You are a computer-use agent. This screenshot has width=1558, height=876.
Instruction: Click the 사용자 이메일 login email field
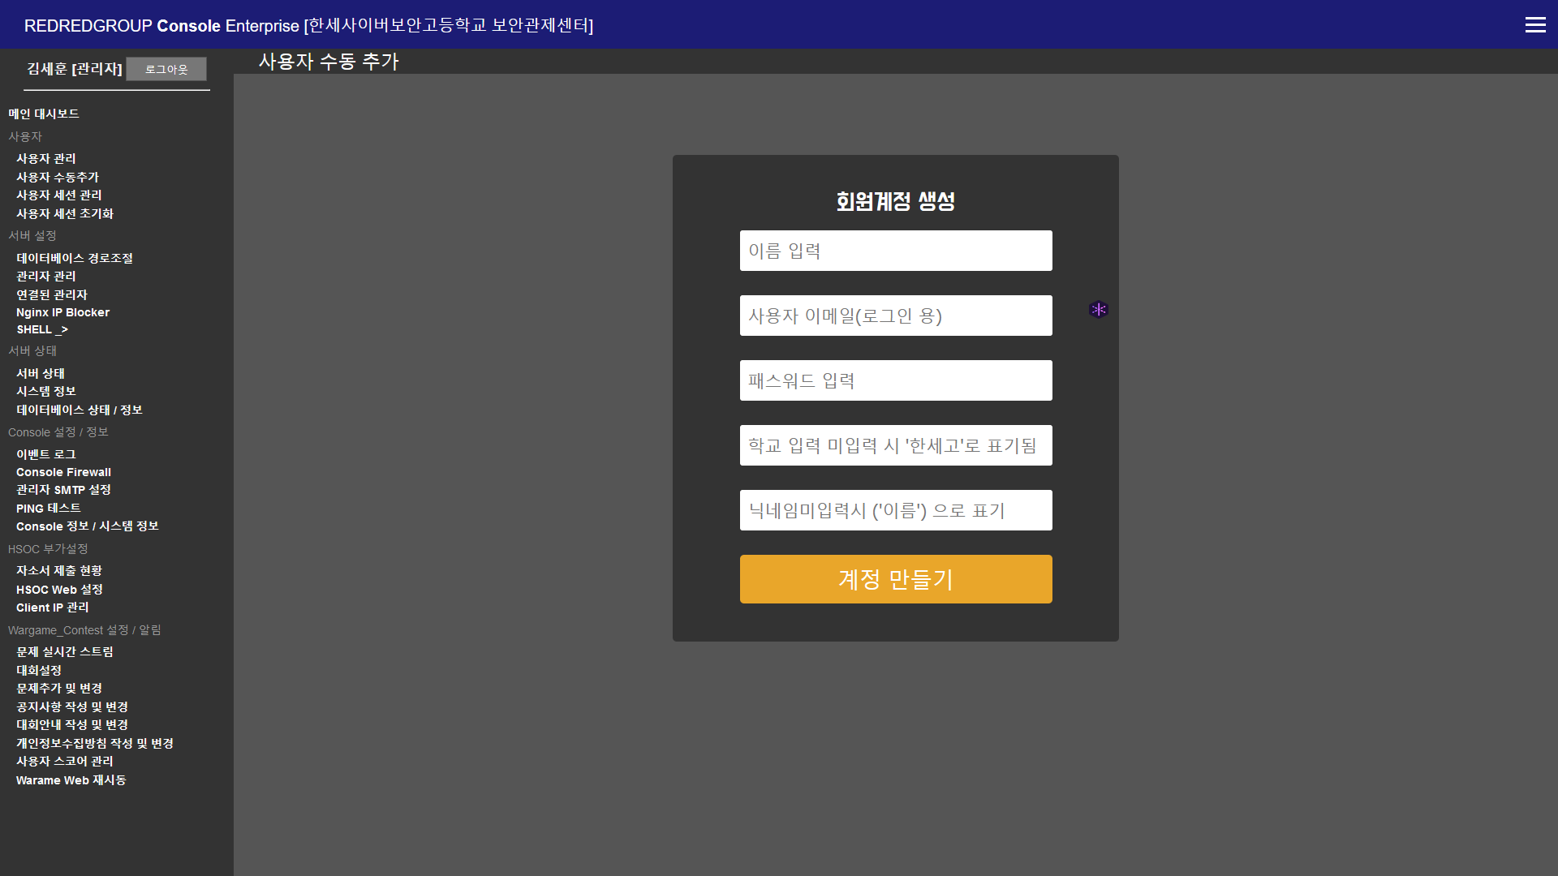pyautogui.click(x=895, y=316)
